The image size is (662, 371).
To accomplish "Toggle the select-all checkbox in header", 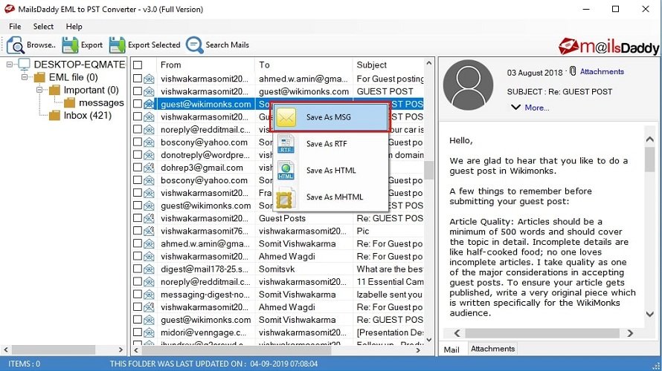I will coord(138,65).
